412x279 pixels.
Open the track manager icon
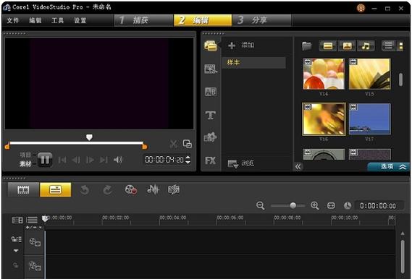[32, 220]
